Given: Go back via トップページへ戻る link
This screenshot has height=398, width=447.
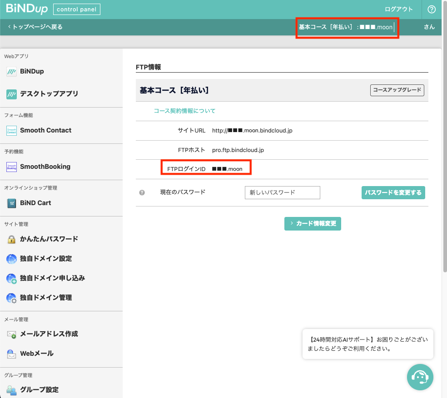Looking at the screenshot, I should pos(35,27).
